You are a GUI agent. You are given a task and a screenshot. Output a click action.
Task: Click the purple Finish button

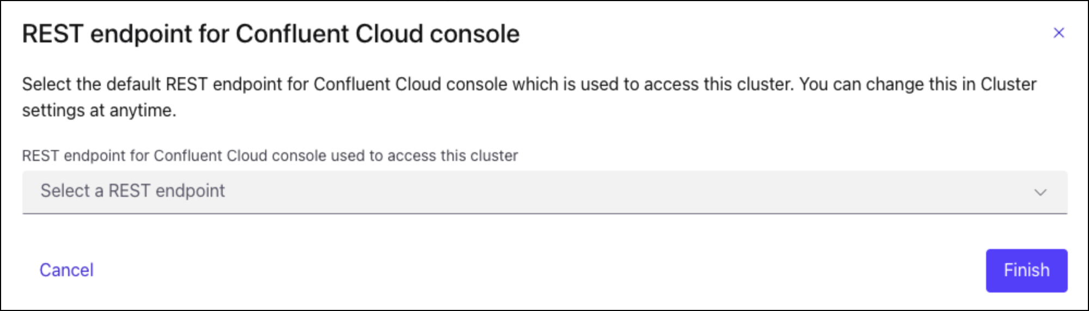pos(1026,270)
